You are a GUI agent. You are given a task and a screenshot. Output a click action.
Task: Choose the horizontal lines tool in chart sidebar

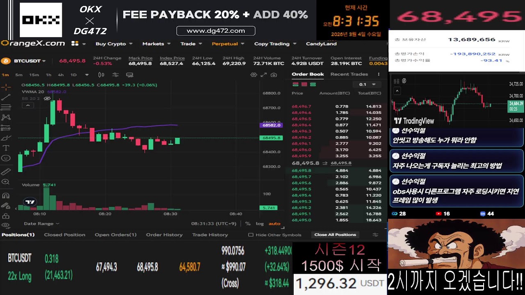point(6,107)
